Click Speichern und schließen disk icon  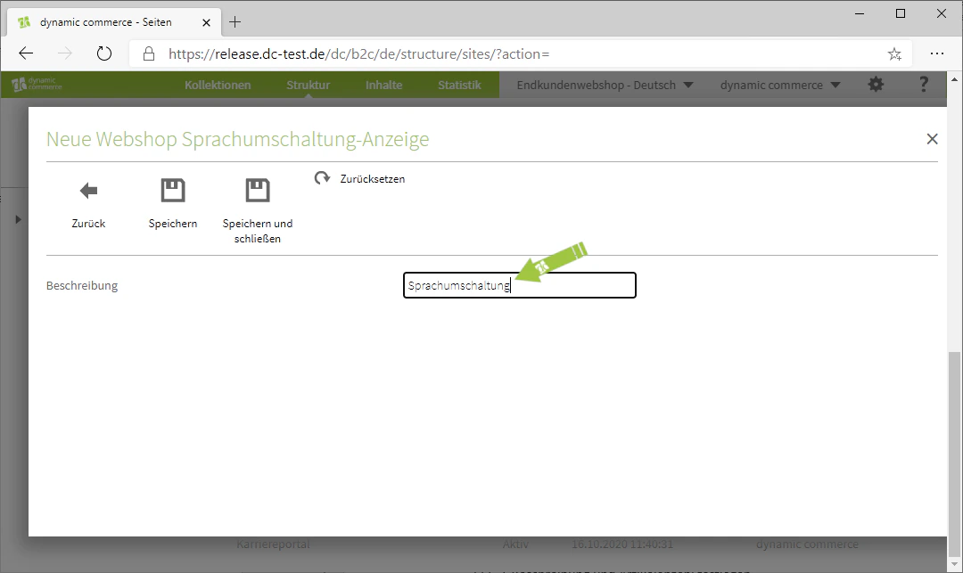[x=258, y=190]
